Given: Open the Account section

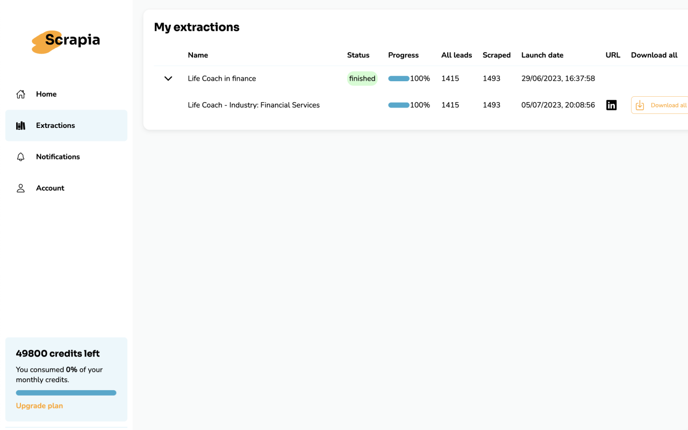Looking at the screenshot, I should [50, 188].
